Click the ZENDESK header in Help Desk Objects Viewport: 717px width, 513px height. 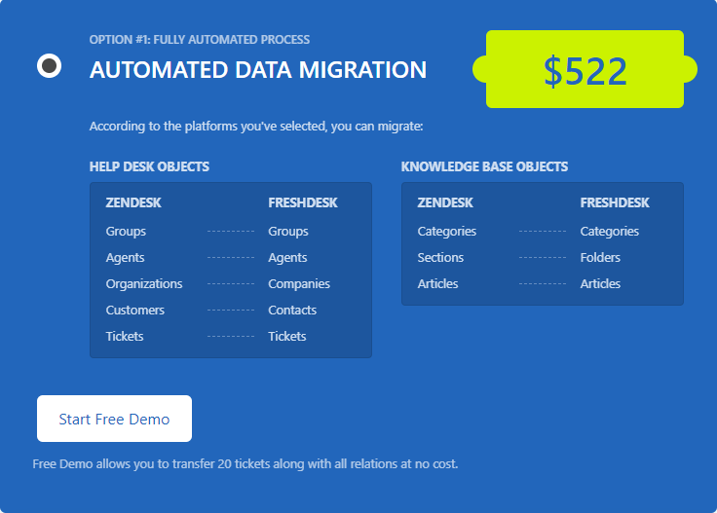click(133, 202)
